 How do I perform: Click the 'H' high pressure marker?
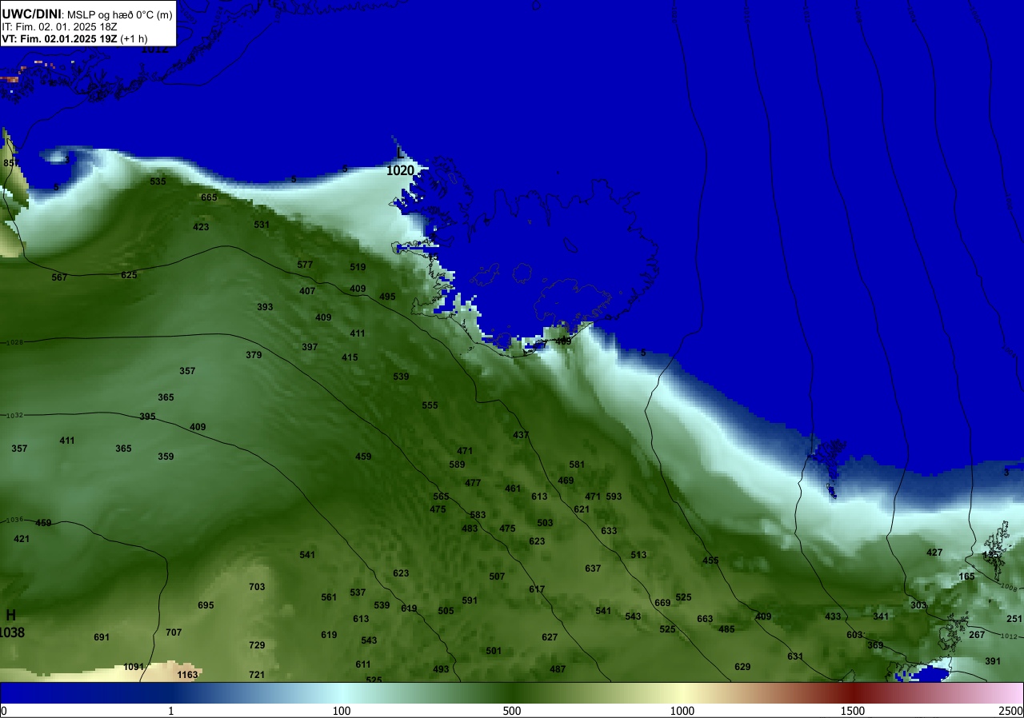[x=11, y=616]
